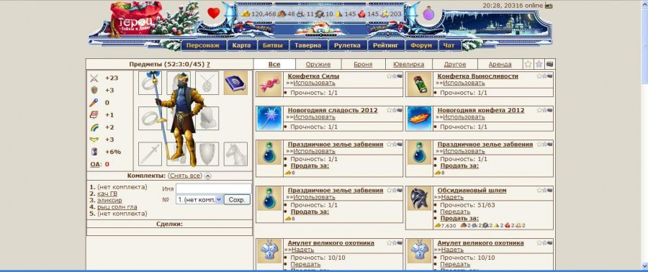This screenshot has height=272, width=648.
Task: Toggle yellow star on Конфетка Силы
Action: 389,76
